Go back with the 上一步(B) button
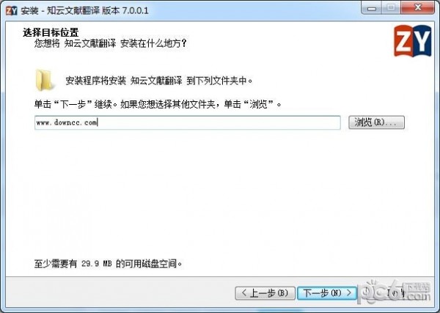440x313 pixels. pos(265,293)
